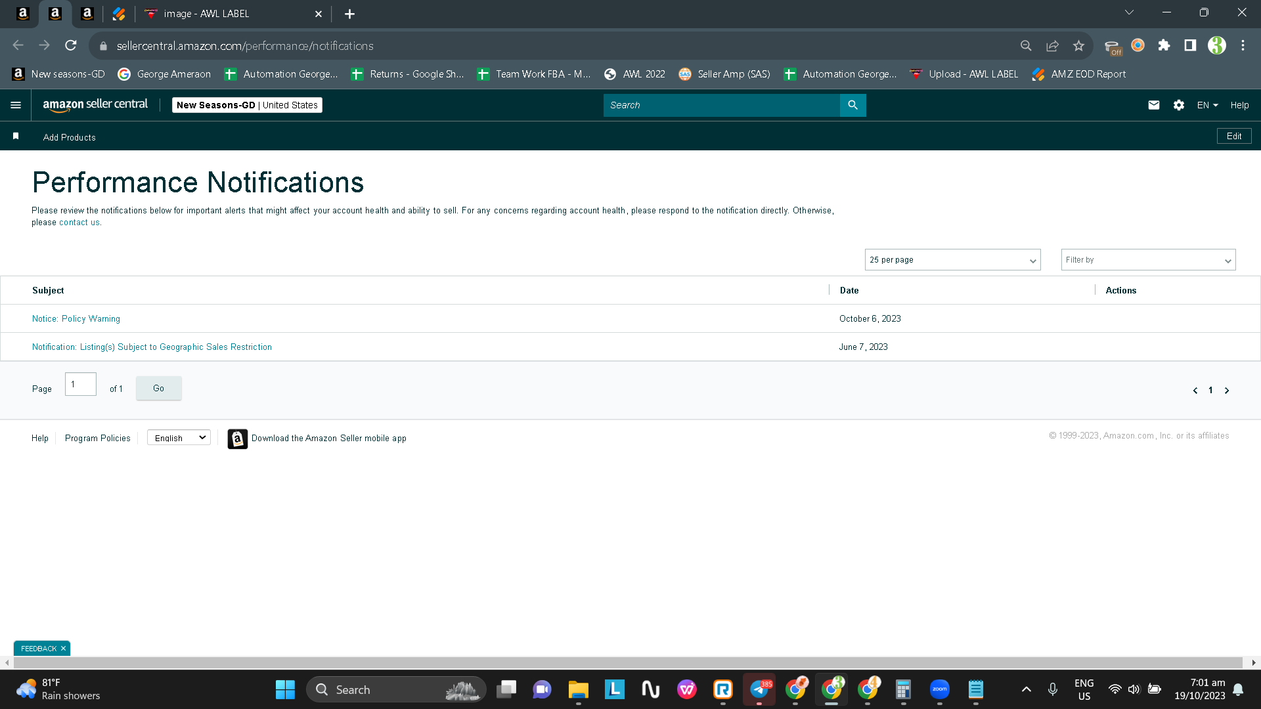Click the Windows taskbar Search box
Image resolution: width=1261 pixels, height=709 pixels.
tap(396, 689)
